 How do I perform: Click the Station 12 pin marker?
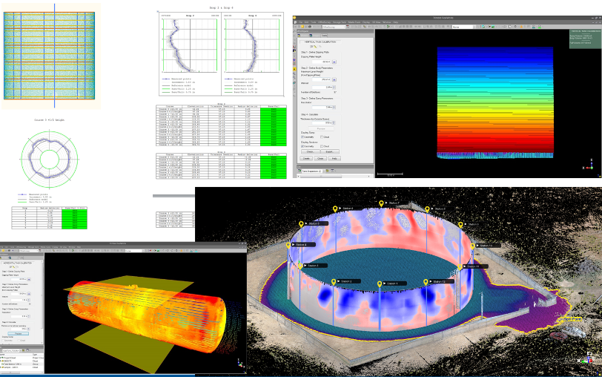point(426,281)
